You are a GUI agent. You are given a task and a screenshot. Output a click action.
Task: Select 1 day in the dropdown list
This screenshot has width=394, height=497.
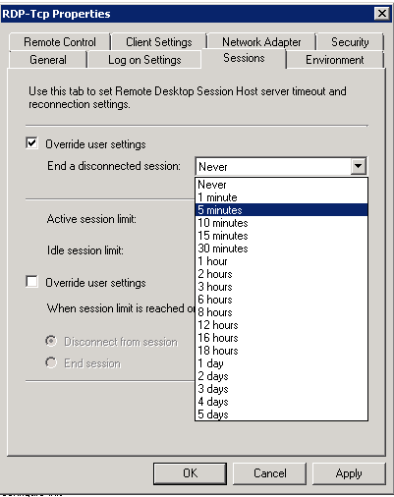pos(281,363)
